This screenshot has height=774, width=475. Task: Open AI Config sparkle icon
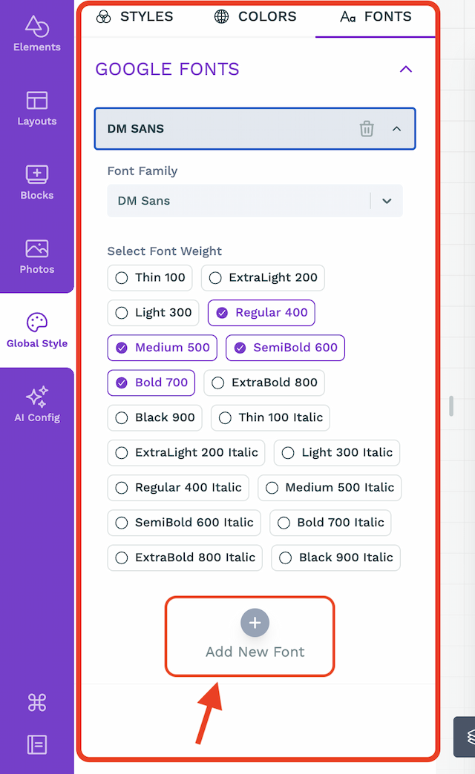click(37, 397)
